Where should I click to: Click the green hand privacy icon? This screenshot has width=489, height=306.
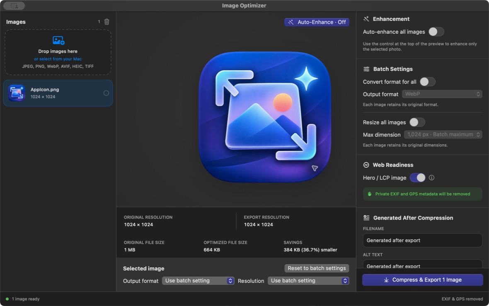pos(370,194)
